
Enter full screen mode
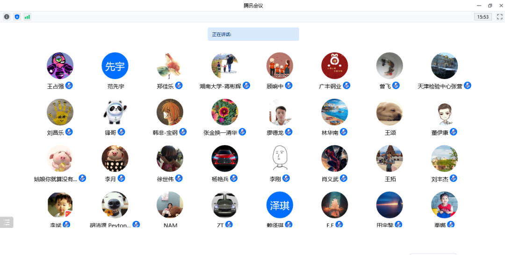click(x=499, y=17)
